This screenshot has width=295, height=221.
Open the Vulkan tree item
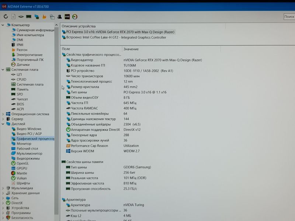(x=19, y=178)
